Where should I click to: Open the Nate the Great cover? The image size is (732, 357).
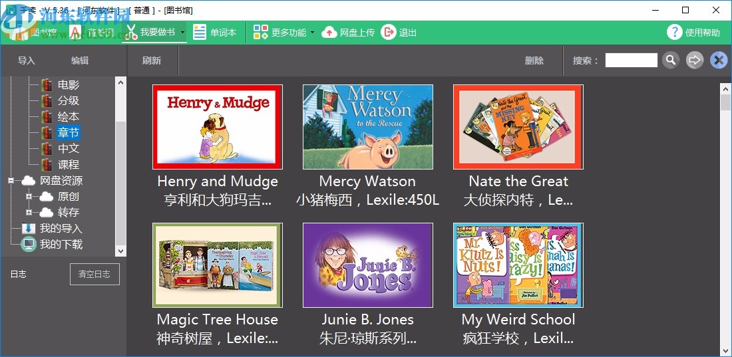coord(518,127)
